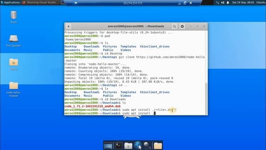Click the current sudo apt install prompt line

point(110,113)
